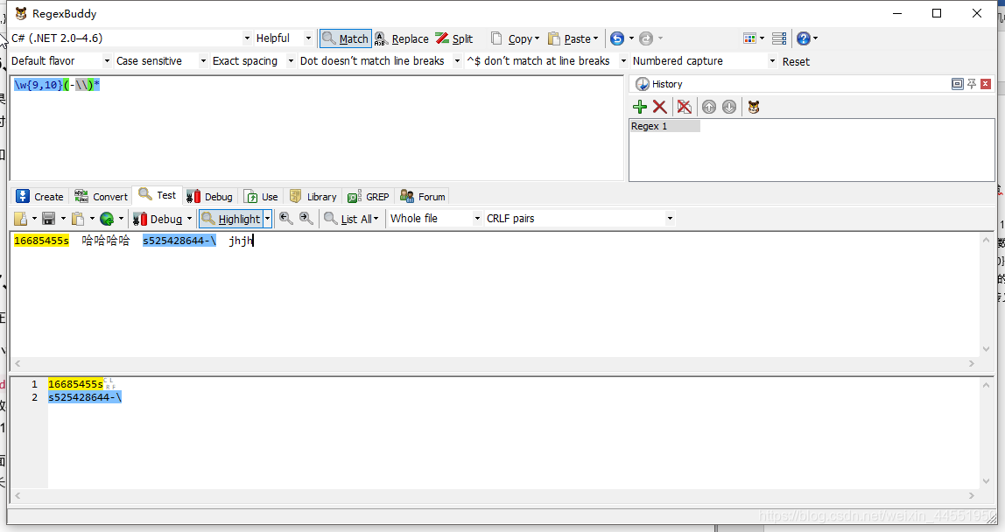Image resolution: width=1005 pixels, height=532 pixels.
Task: Toggle the History panel pin icon
Action: click(972, 84)
